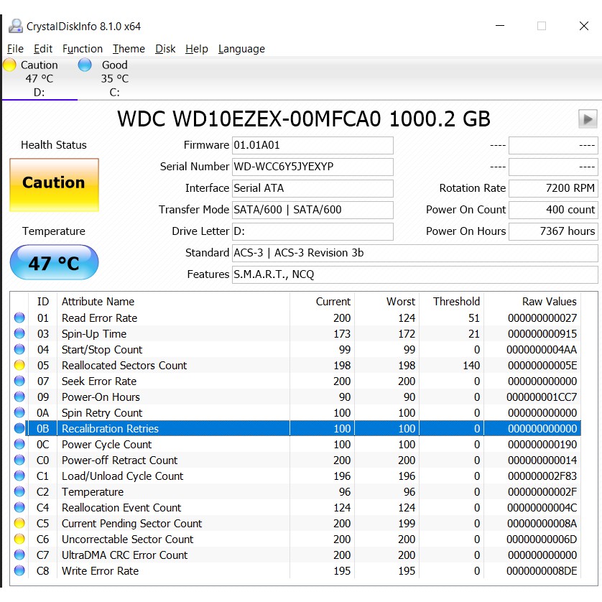Click the Raw Values column header
This screenshot has width=602, height=602.
[x=549, y=302]
